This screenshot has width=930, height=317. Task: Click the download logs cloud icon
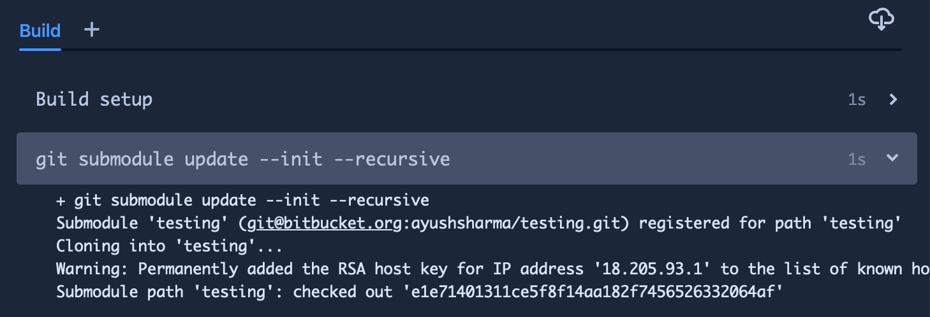[882, 20]
